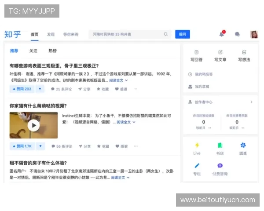Open 我的草稿 drafts entry
The image size is (264, 211).
click(198, 87)
